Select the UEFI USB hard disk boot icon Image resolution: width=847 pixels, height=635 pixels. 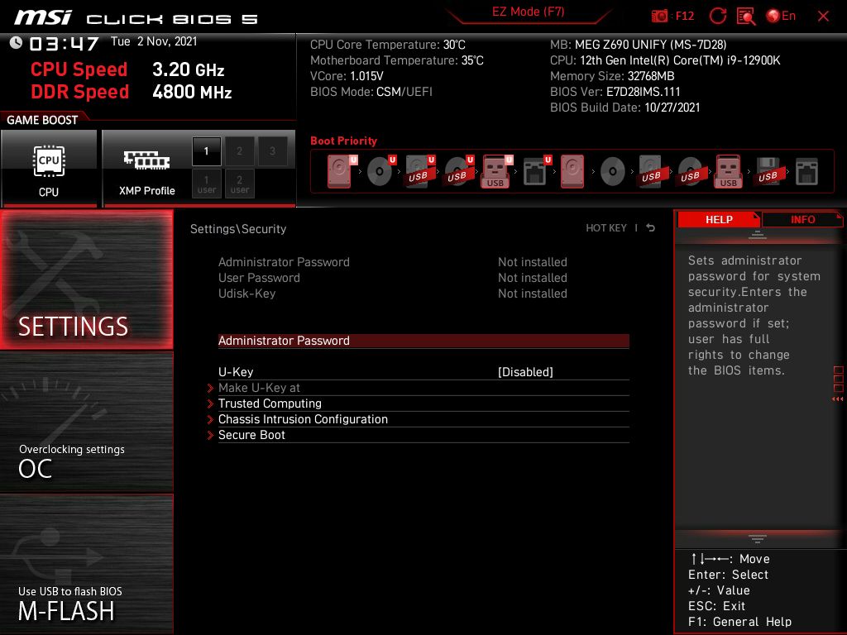pos(419,171)
